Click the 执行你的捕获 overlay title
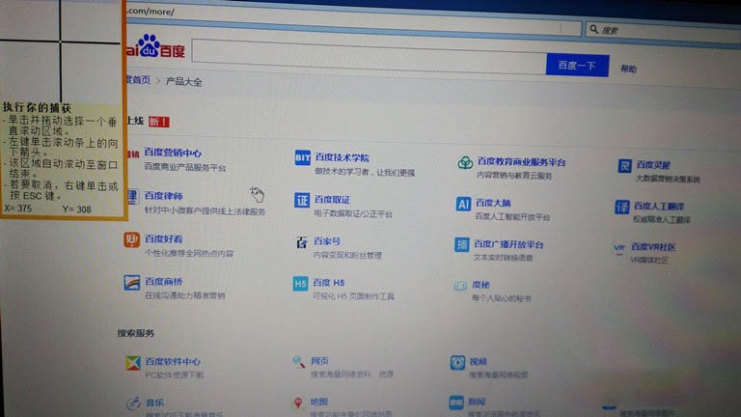Screen dimensions: 741x417 click(x=37, y=108)
